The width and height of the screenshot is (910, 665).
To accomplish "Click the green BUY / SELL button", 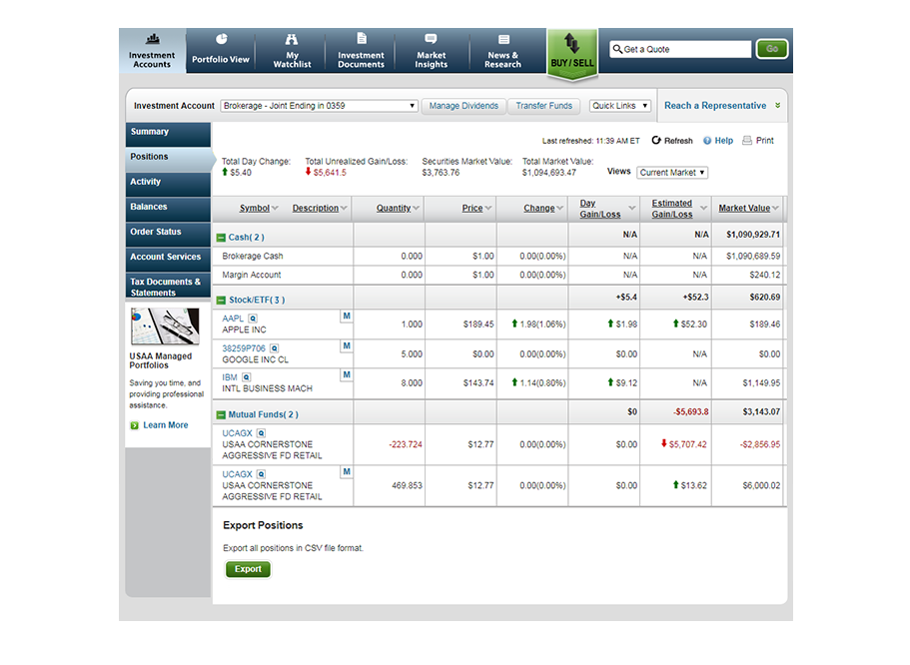I will 572,53.
